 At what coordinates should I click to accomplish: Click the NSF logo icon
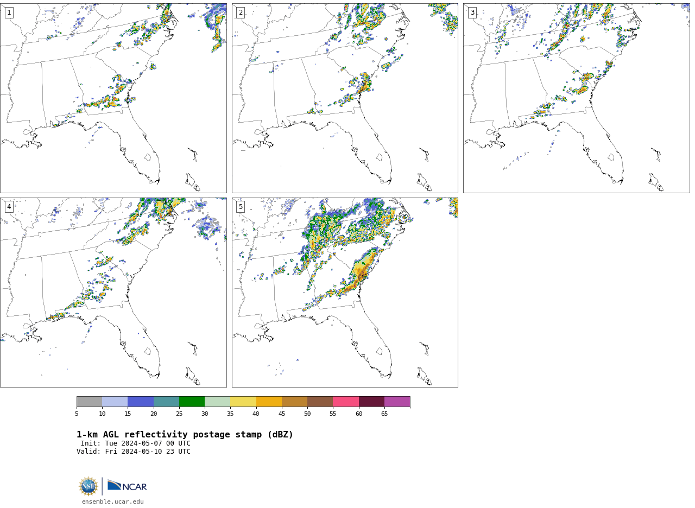[89, 486]
